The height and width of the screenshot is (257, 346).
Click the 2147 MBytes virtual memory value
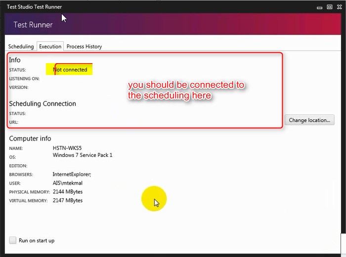[68, 200]
